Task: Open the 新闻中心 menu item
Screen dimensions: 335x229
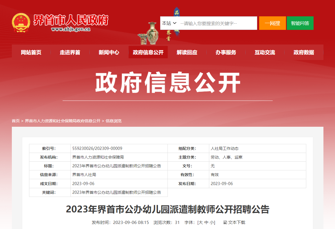Action: [x=109, y=52]
